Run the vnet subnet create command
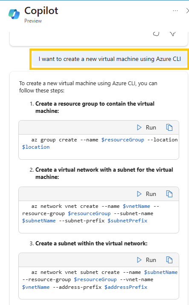The image size is (189, 305). (x=146, y=260)
